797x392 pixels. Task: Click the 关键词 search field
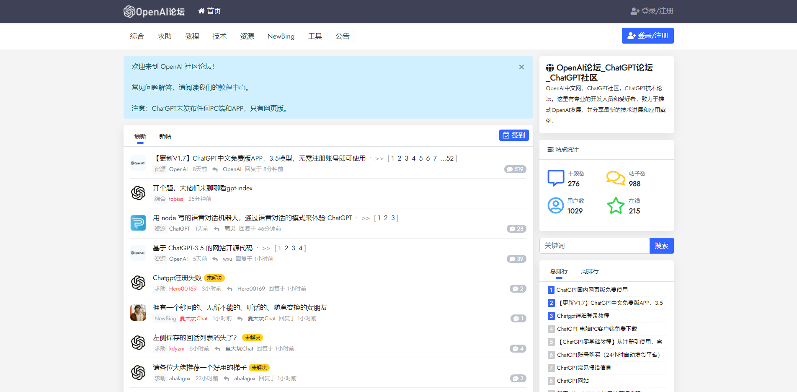coord(594,246)
